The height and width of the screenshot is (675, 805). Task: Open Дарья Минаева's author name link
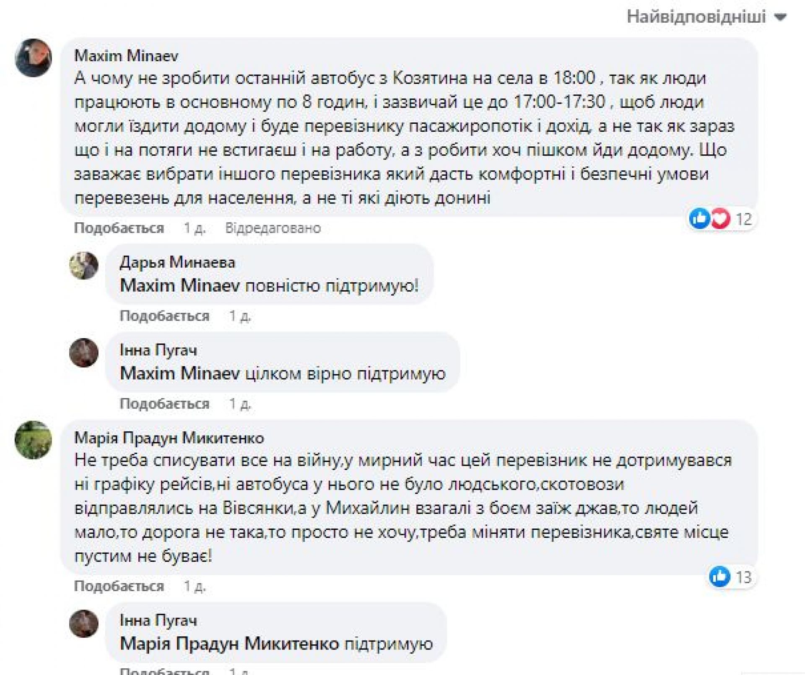click(177, 263)
